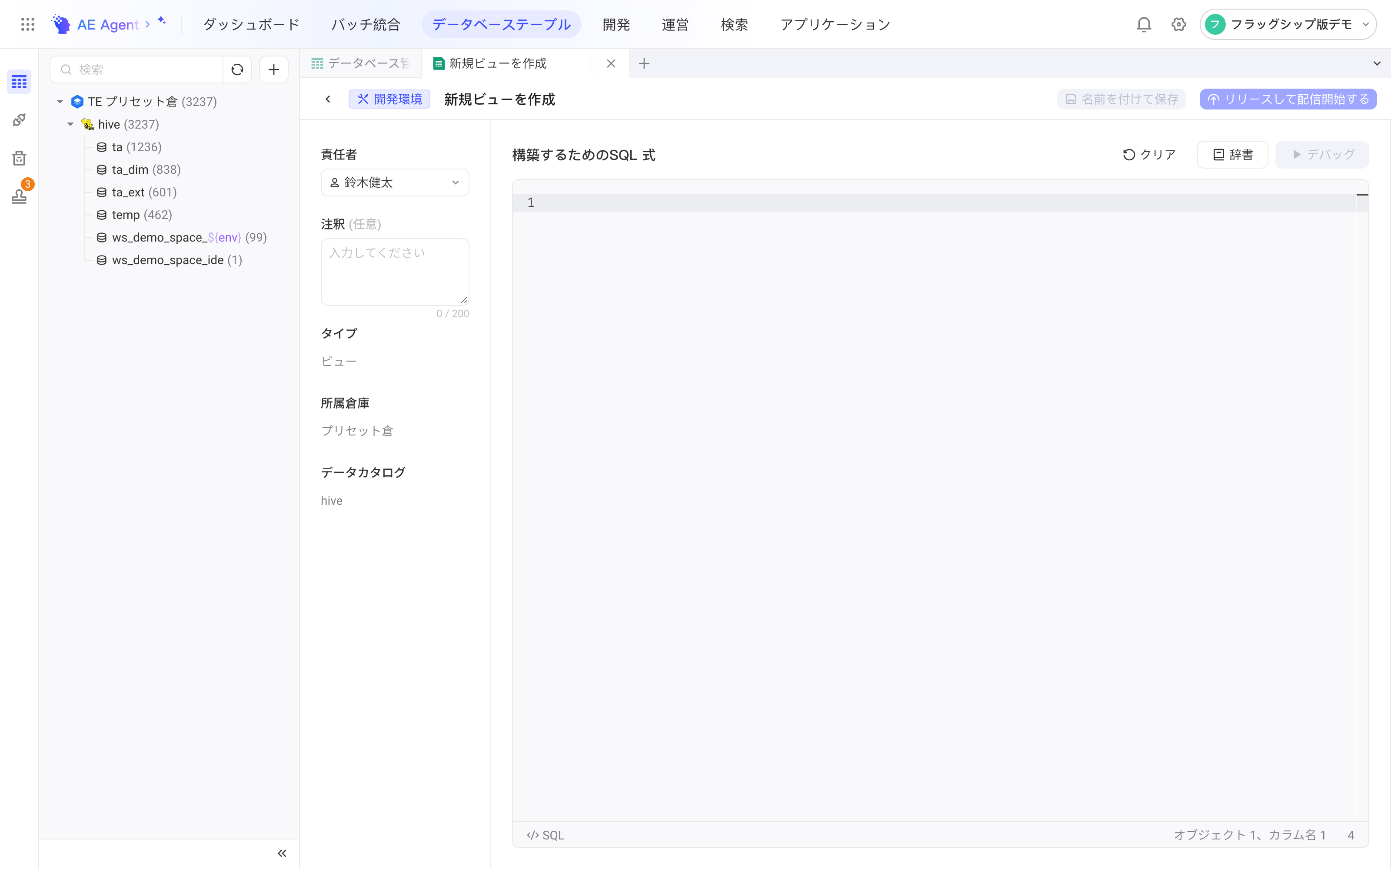
Task: Click the デバッグ button
Action: click(1322, 155)
